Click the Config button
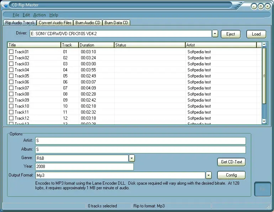Image resolution: width=274 pixels, height=212 pixels. click(x=231, y=175)
